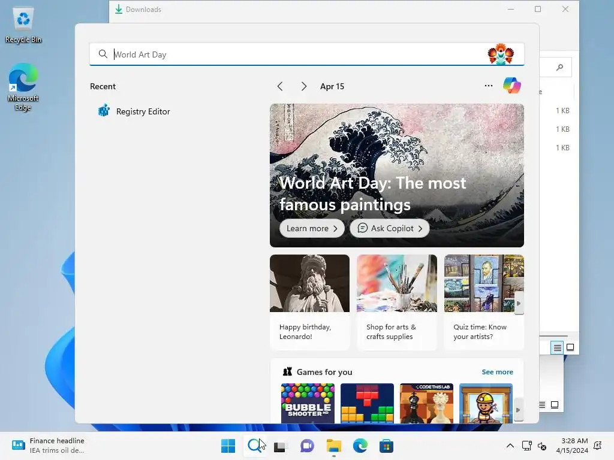Open Registry Editor from Recent list
The height and width of the screenshot is (460, 614).
coord(134,111)
